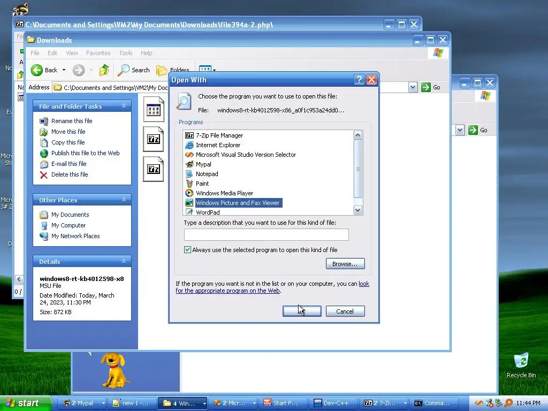Toggle the Folders pane button

pyautogui.click(x=173, y=70)
